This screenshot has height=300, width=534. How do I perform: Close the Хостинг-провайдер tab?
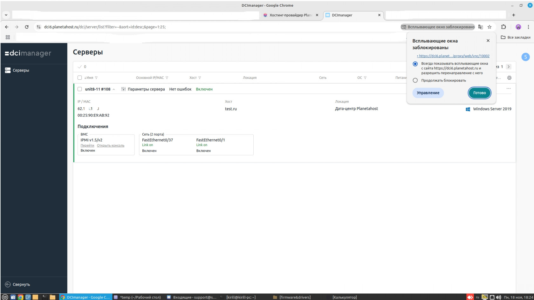[x=317, y=15]
